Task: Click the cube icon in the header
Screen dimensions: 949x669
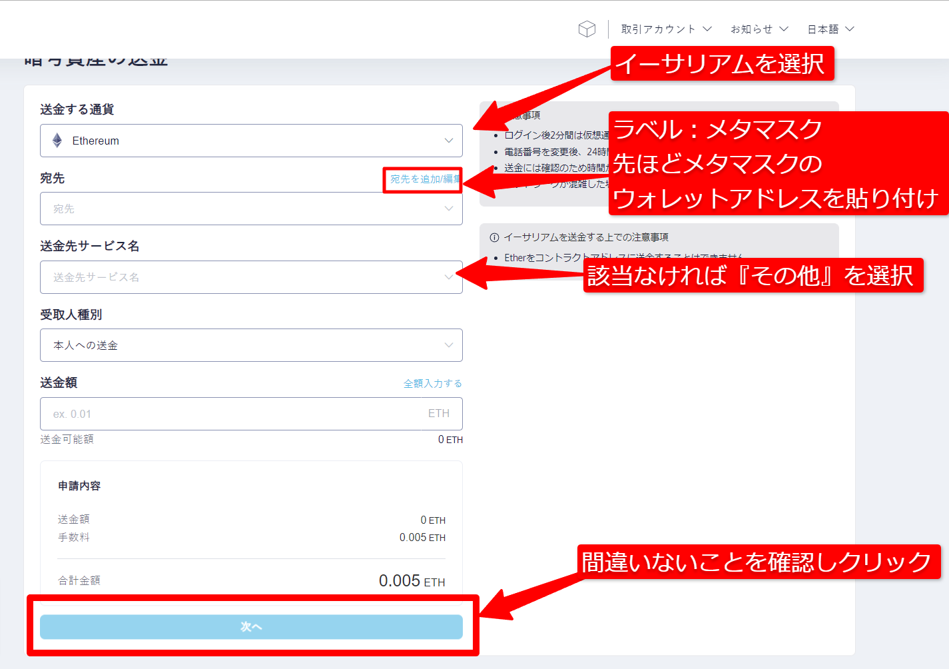Action: point(587,29)
